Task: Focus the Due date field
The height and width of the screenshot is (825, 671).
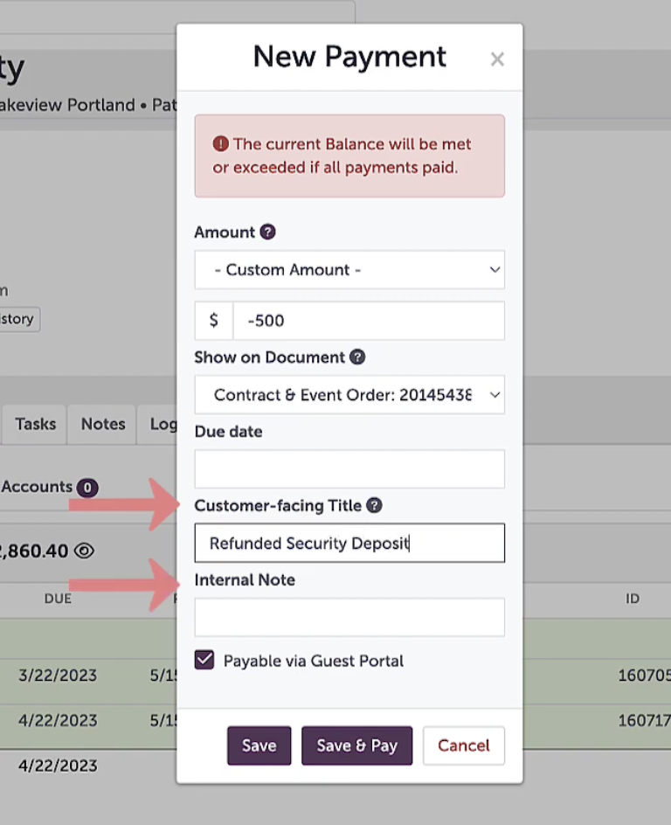Action: (x=349, y=469)
